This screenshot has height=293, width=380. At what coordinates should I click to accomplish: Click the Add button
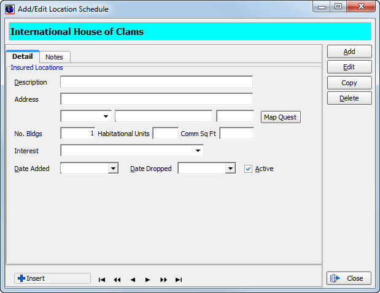click(349, 51)
